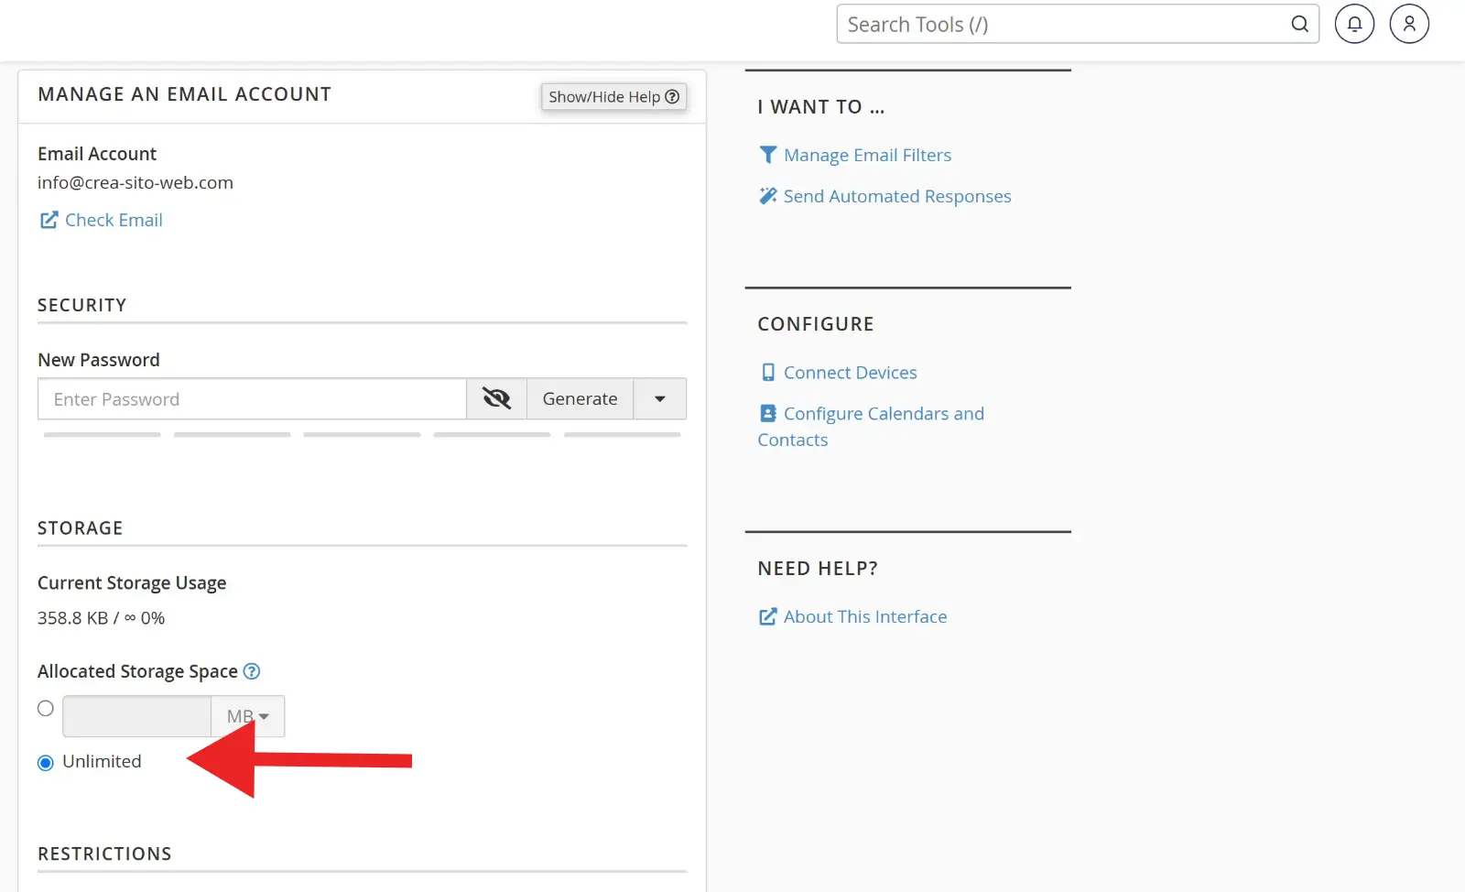Viewport: 1465px width, 892px height.
Task: Select the custom storage size radio button
Action: (46, 708)
